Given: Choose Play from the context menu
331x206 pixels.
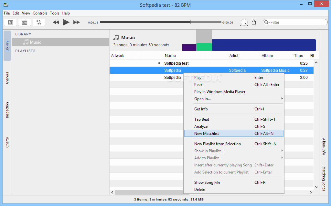Looking at the screenshot, I should click(x=234, y=78).
